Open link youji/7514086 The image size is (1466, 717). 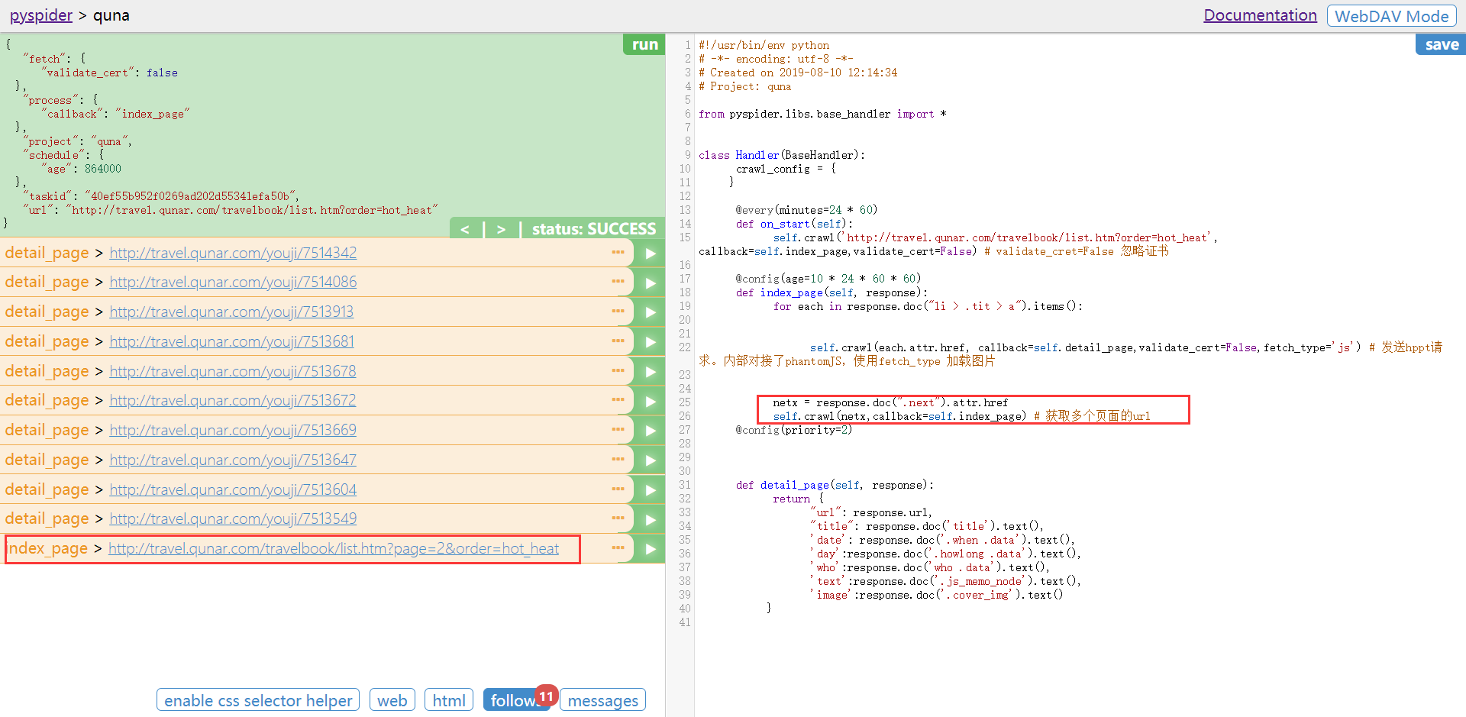pos(233,283)
